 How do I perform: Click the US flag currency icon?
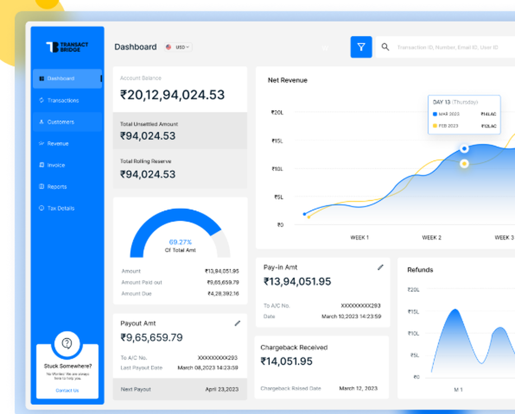tap(168, 47)
